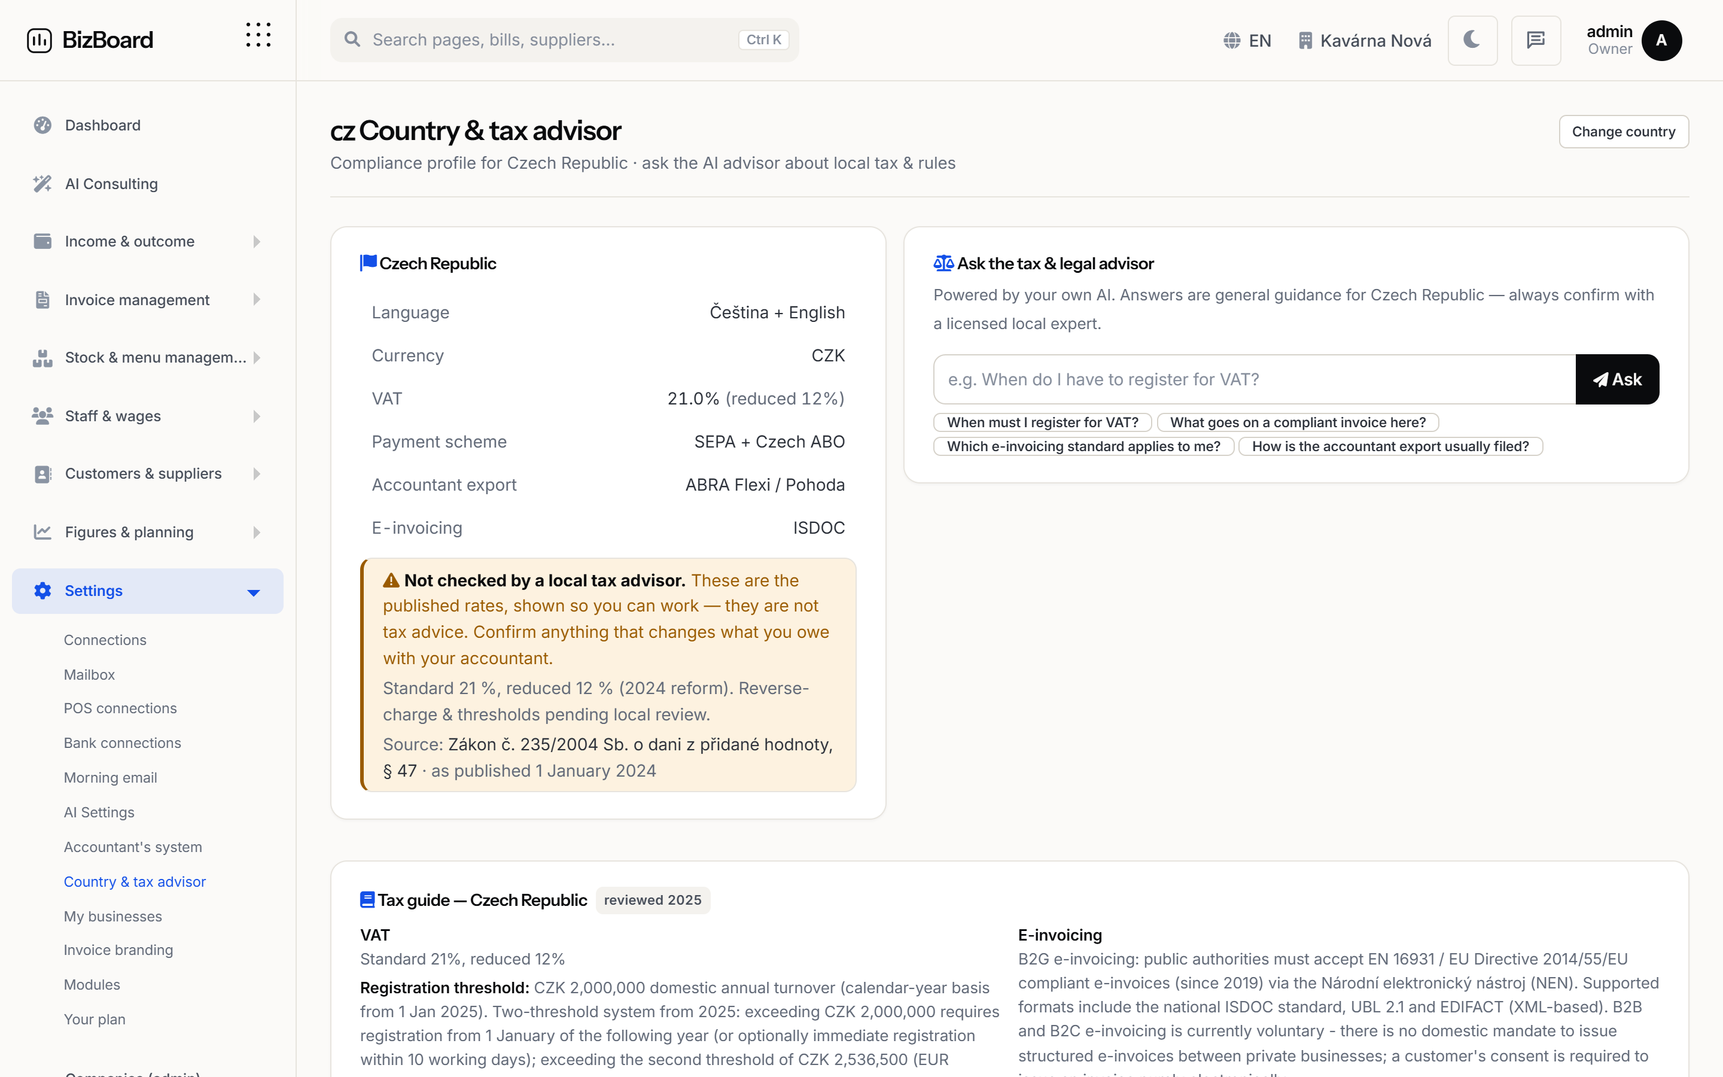The image size is (1723, 1077).
Task: Click the search magnifier icon
Action: (x=352, y=39)
